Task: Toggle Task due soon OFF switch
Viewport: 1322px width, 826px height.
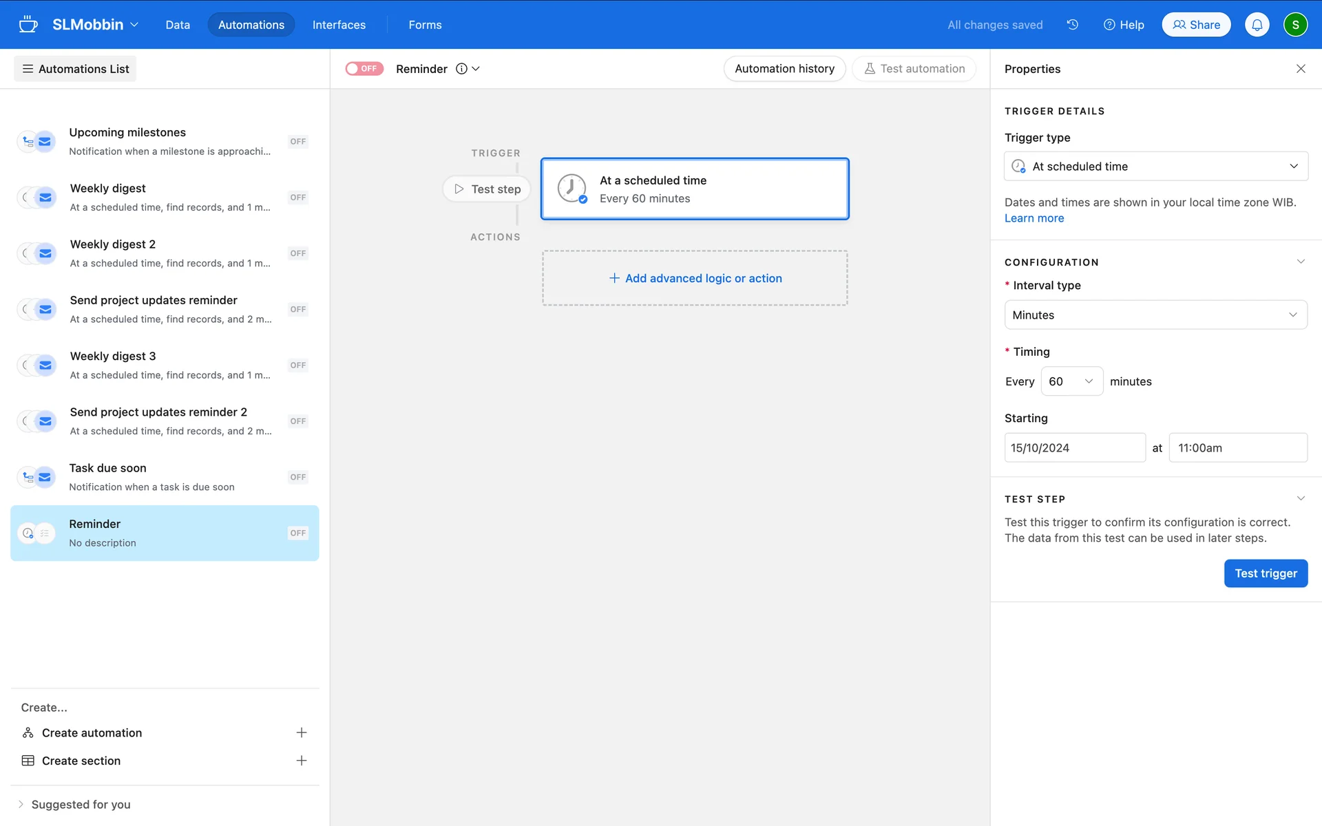Action: 297,477
